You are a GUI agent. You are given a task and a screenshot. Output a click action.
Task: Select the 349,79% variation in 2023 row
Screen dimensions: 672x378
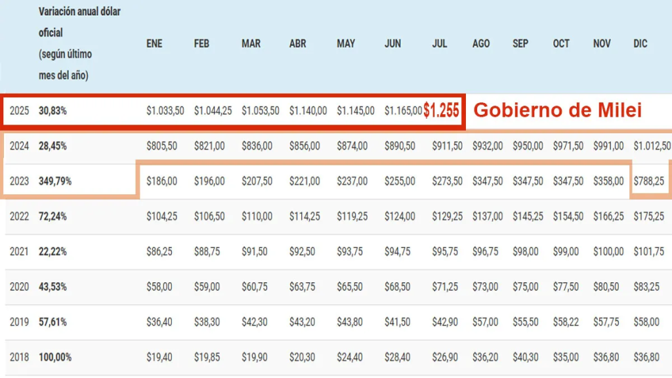(55, 181)
